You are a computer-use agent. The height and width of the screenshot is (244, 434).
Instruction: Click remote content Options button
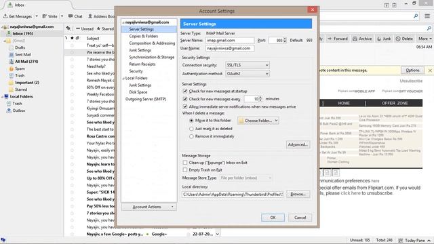click(412, 70)
